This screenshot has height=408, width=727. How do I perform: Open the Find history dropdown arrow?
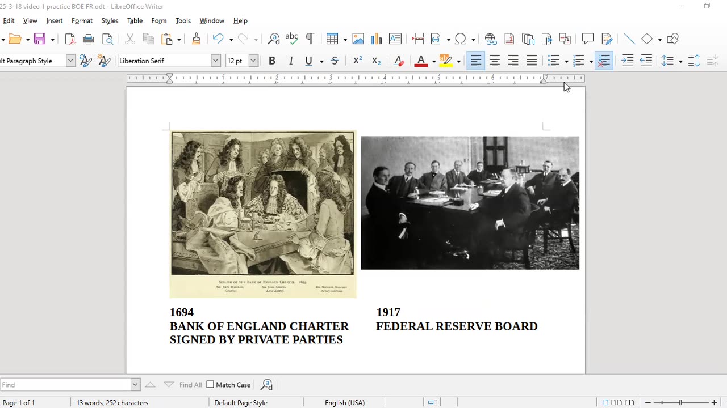coord(135,385)
